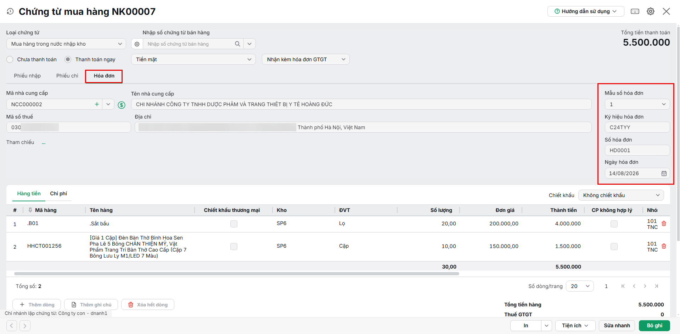Expand the sales voucher number dropdown arrow
This screenshot has width=680, height=334.
pyautogui.click(x=249, y=44)
